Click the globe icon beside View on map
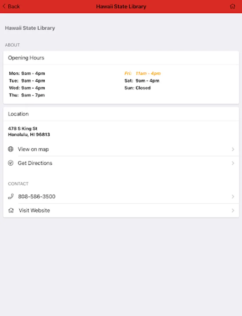242x316 pixels. (11, 149)
